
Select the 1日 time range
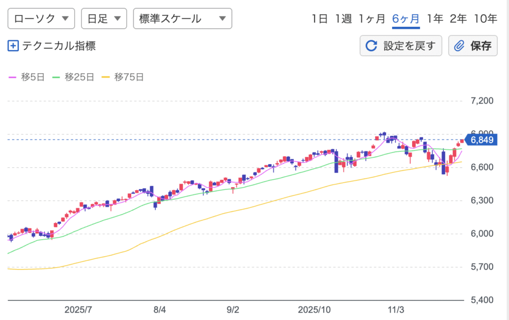click(x=320, y=19)
